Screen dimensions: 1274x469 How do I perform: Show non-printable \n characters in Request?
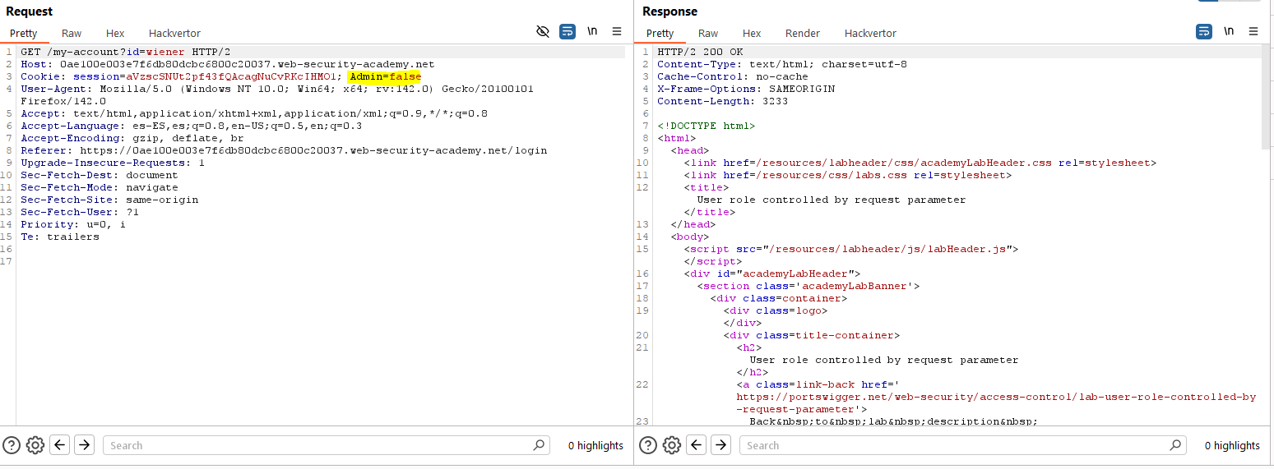click(x=592, y=32)
